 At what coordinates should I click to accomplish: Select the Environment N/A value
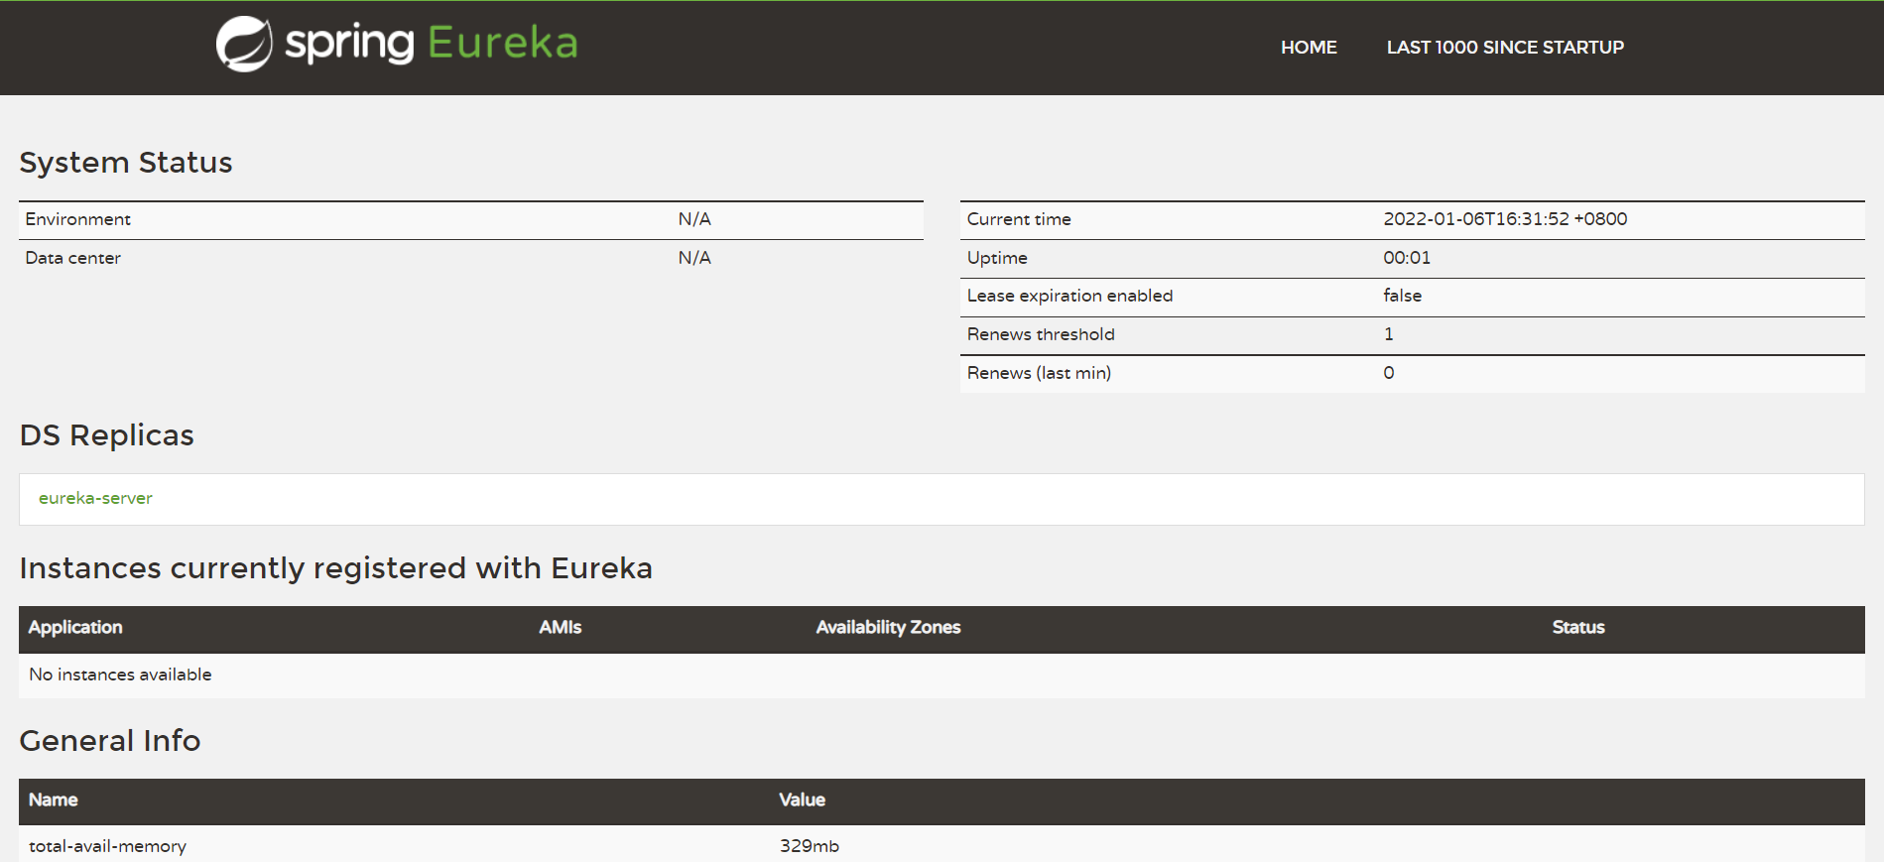tap(694, 219)
